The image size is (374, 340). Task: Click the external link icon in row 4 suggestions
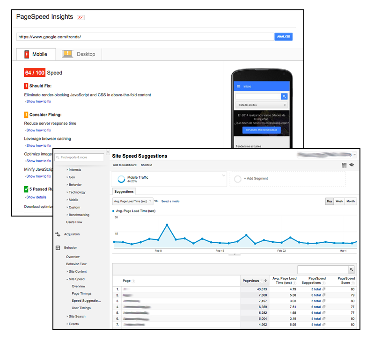pos(323,307)
